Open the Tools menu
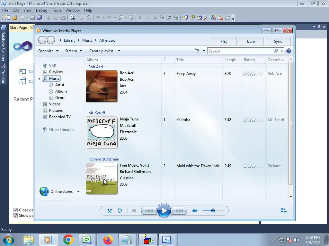Viewport: 329px width, 246px height. (x=56, y=10)
